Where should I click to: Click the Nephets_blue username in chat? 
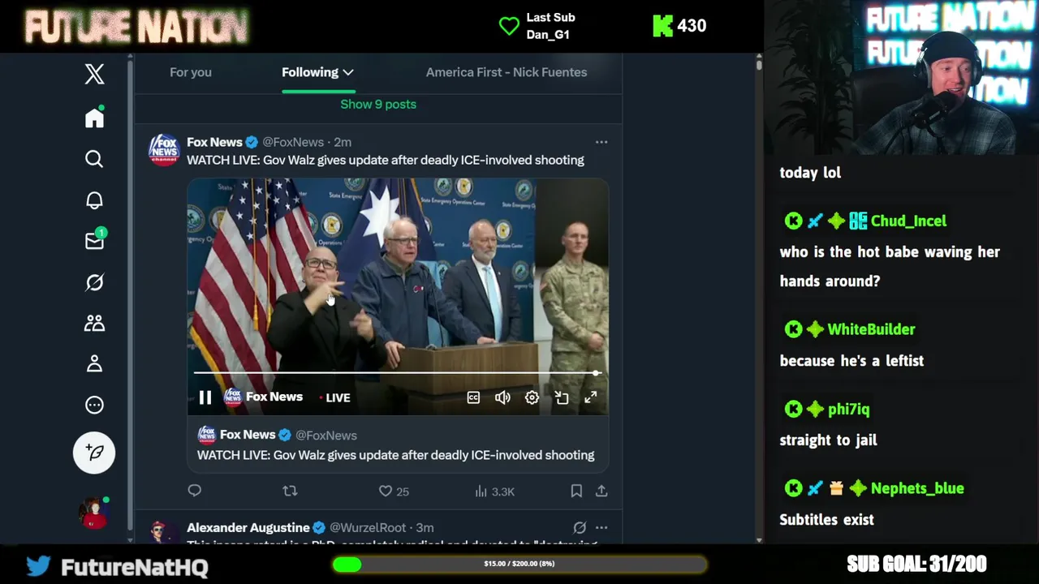click(x=917, y=488)
